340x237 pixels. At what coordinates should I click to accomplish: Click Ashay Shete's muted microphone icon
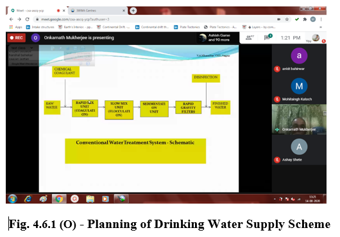click(277, 160)
